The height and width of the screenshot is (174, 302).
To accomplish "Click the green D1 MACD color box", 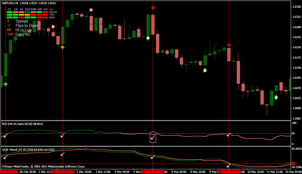I will coord(9,12).
